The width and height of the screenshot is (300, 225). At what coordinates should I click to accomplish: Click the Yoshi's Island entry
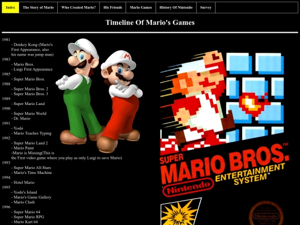tap(24, 192)
